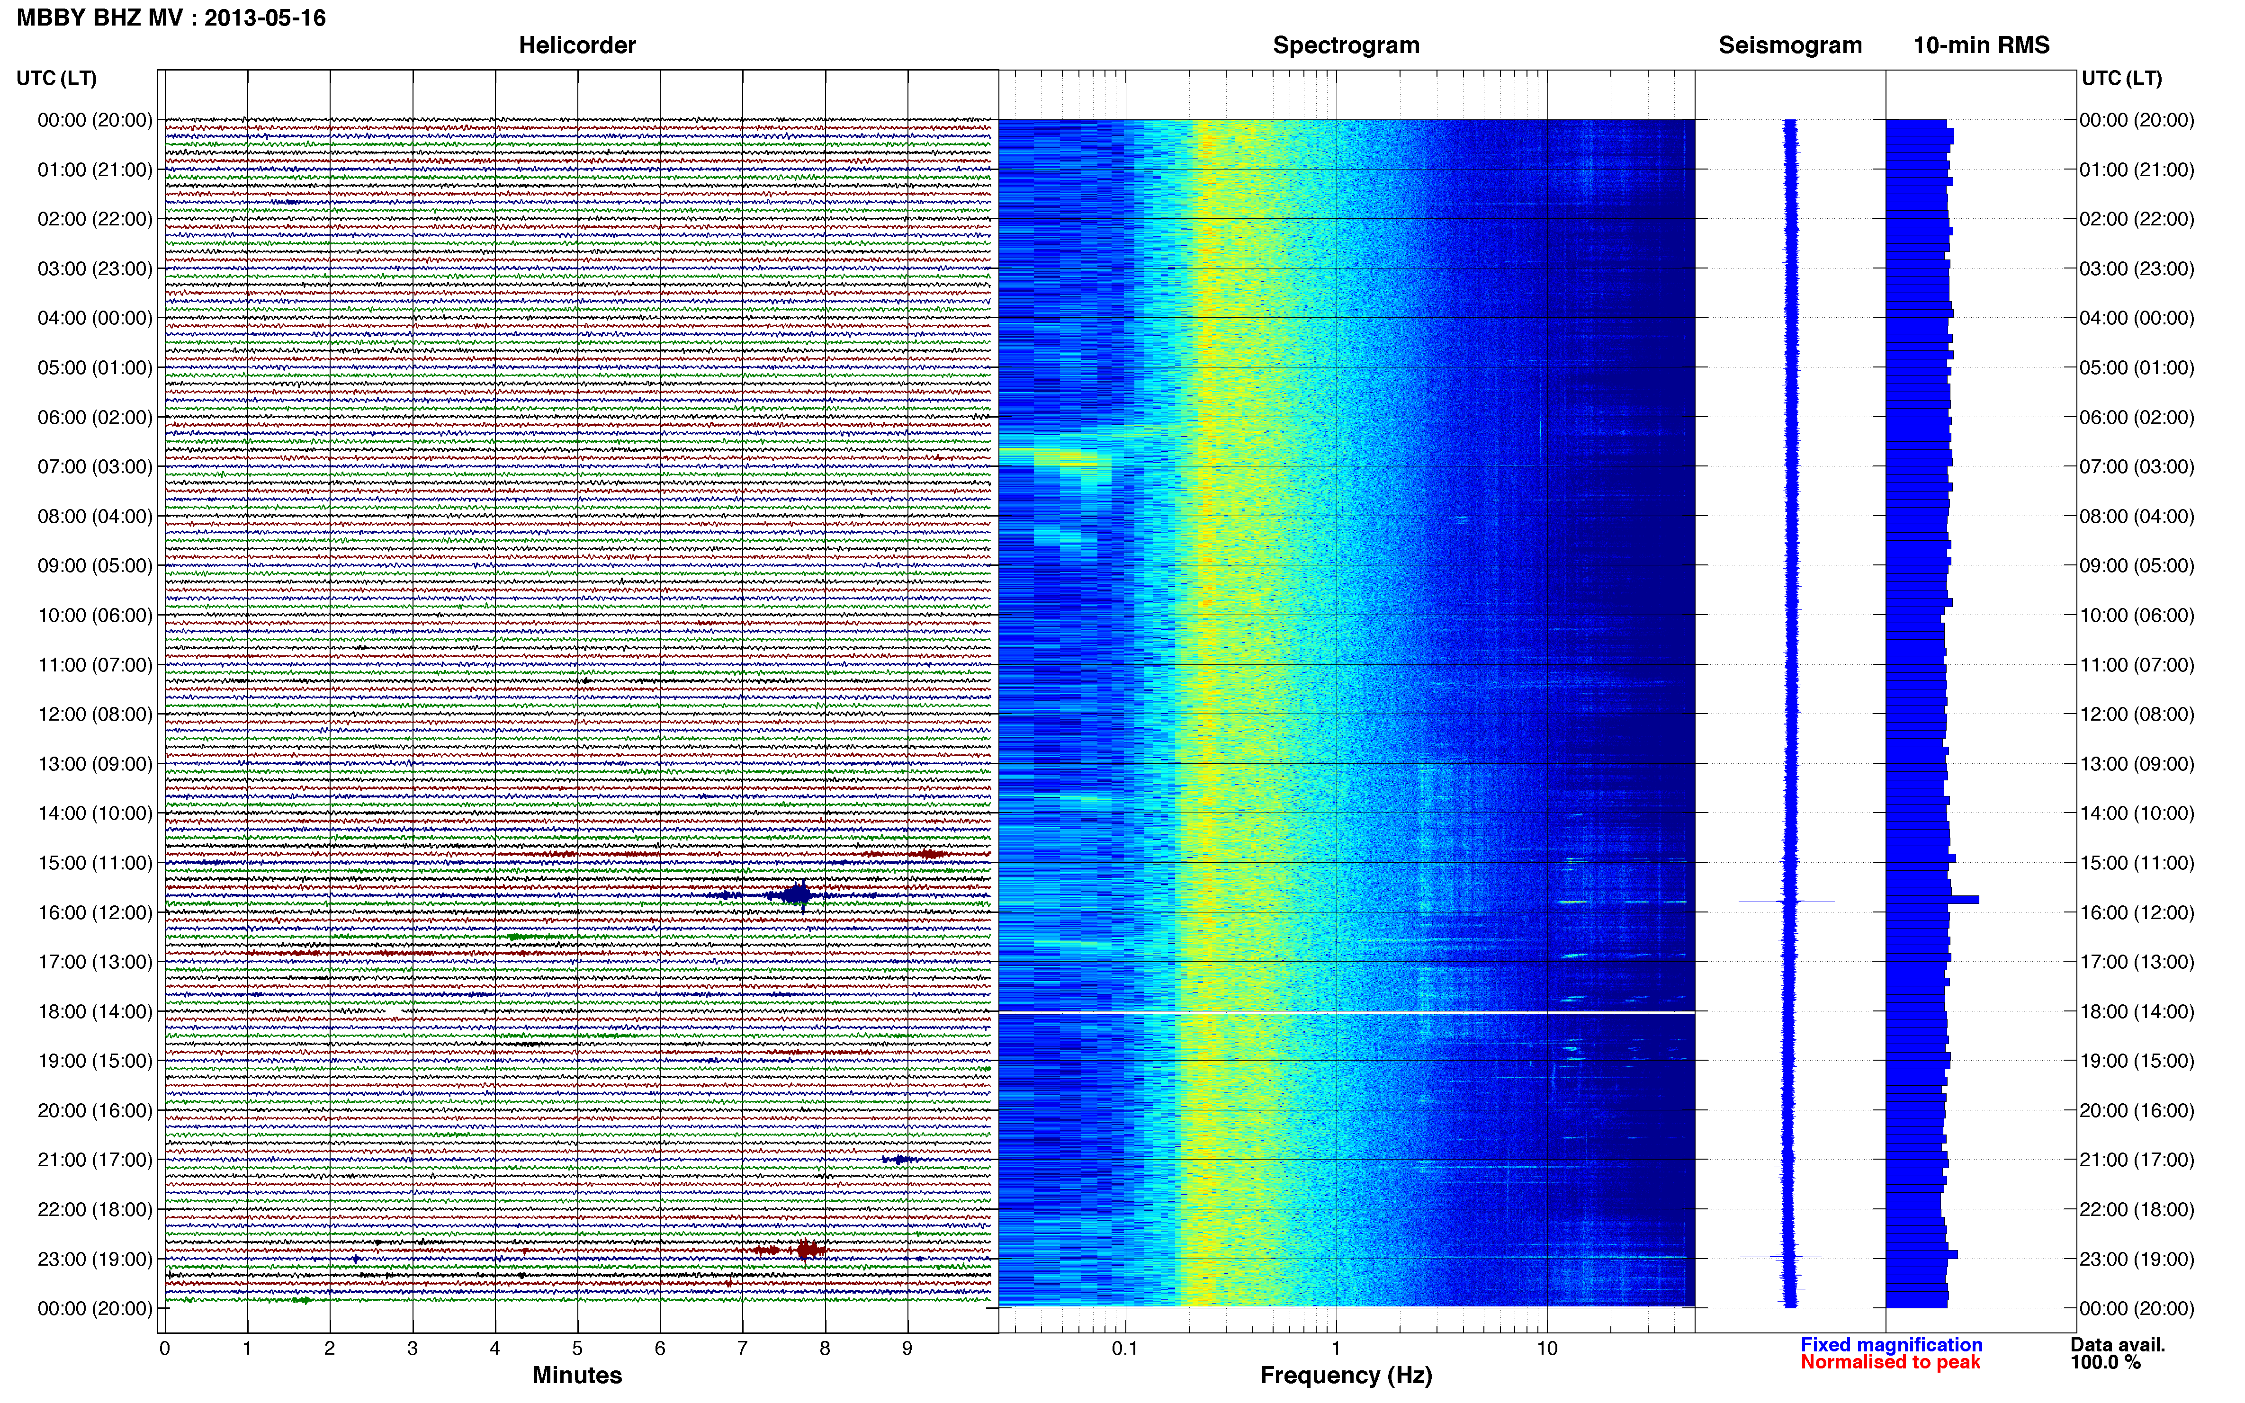Screen dimensions: 2245x1403
Task: Click 14:00 (10:00) on the helicorder time axis
Action: point(95,814)
